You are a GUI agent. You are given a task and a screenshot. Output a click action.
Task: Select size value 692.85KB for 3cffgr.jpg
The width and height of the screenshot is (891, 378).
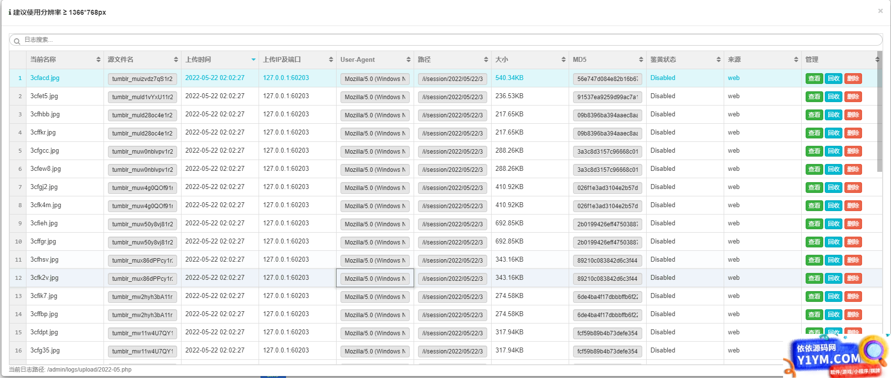pos(509,242)
